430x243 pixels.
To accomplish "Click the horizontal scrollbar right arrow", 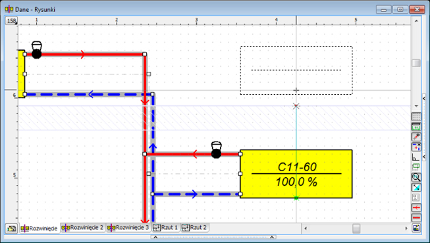I will [406, 229].
